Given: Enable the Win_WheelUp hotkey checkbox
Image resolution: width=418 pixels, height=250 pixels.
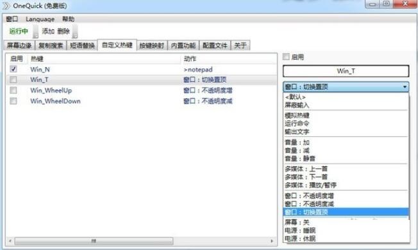Looking at the screenshot, I should (x=13, y=90).
